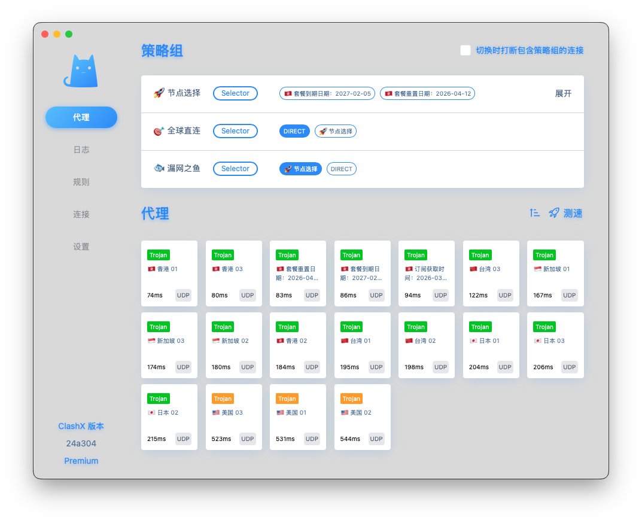Click the Singapore flag on 新加坡 02
This screenshot has height=523, width=642.
216,340
